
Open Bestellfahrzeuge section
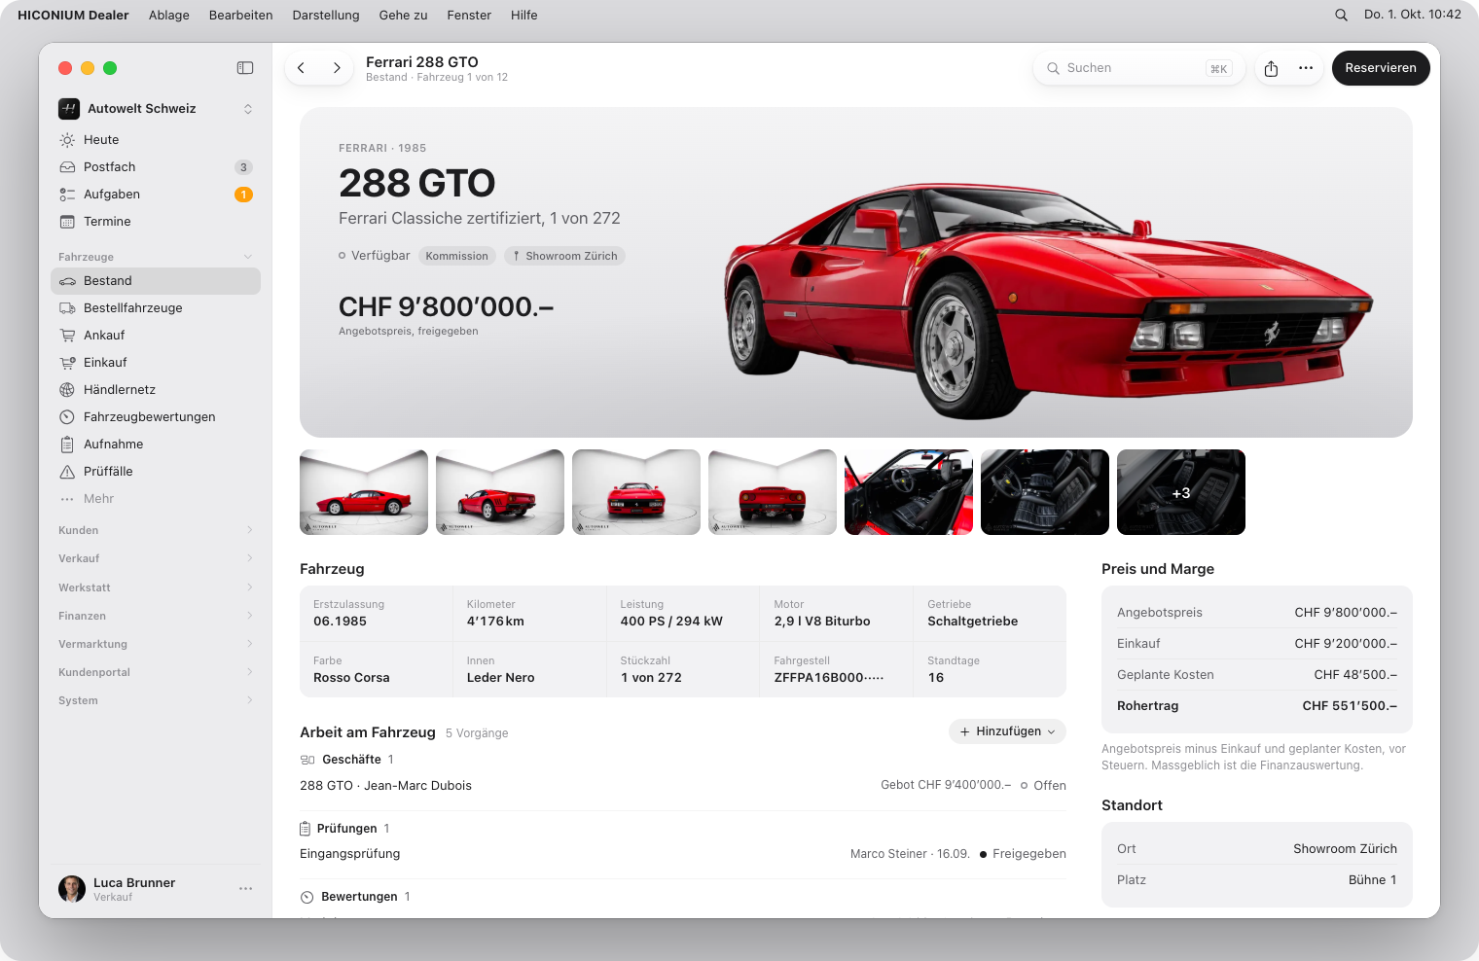coord(156,308)
